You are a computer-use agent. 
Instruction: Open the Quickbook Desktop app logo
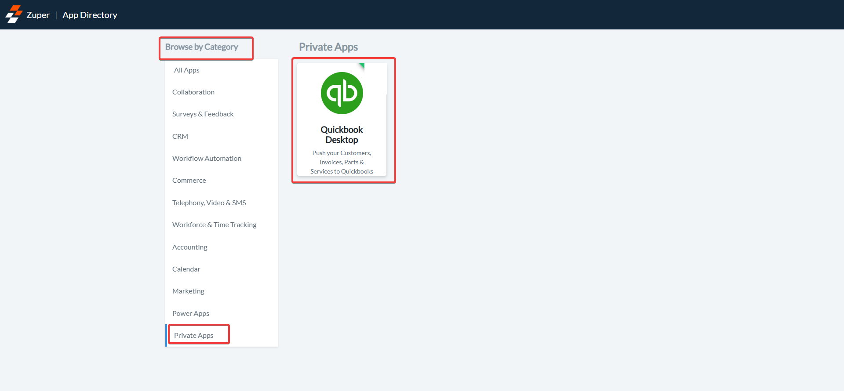pyautogui.click(x=342, y=93)
